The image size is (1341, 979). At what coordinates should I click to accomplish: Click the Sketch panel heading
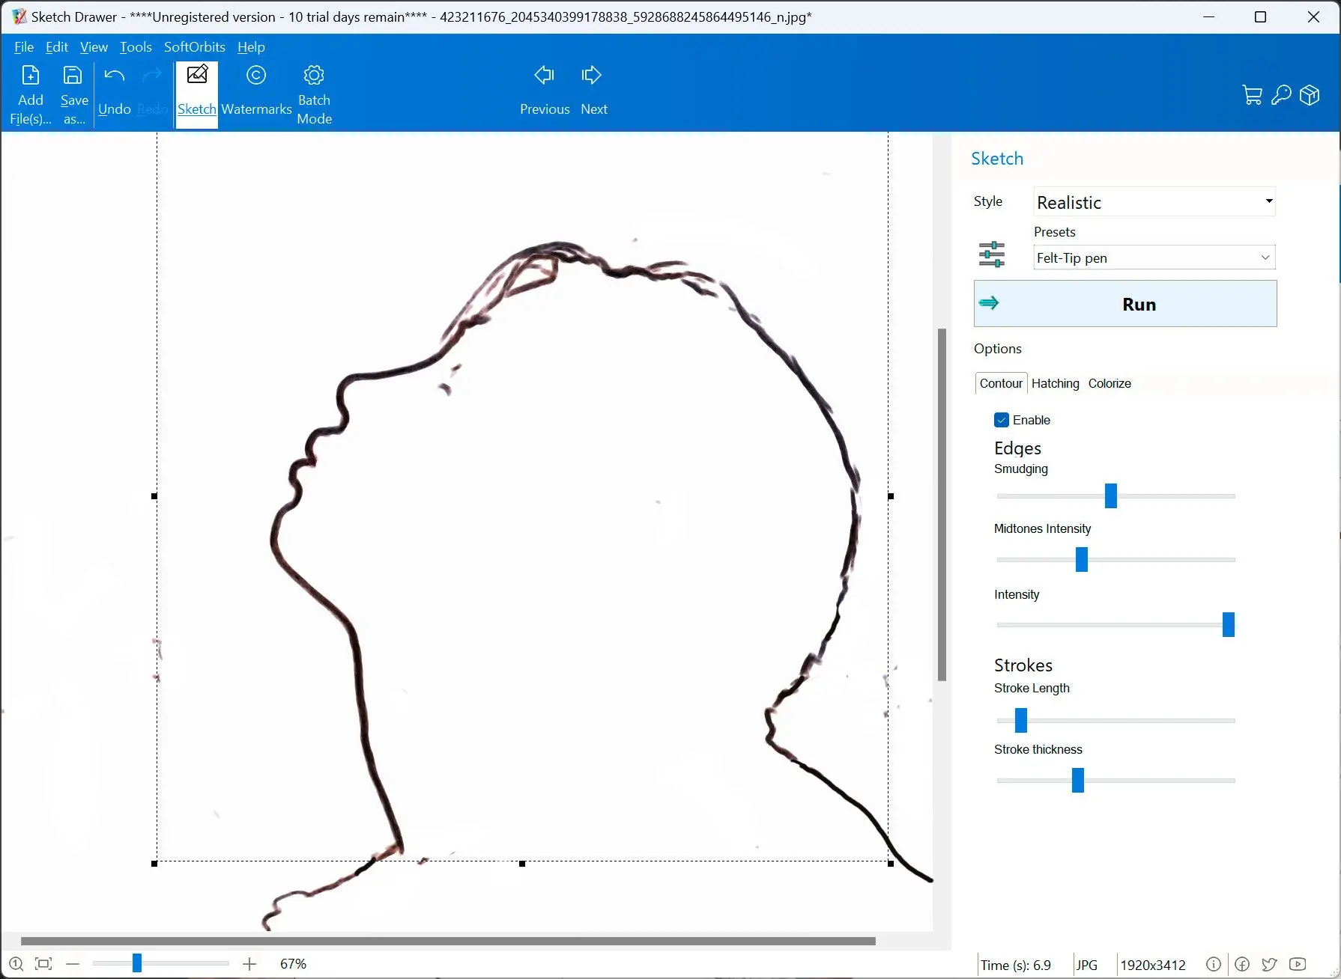[x=997, y=159]
